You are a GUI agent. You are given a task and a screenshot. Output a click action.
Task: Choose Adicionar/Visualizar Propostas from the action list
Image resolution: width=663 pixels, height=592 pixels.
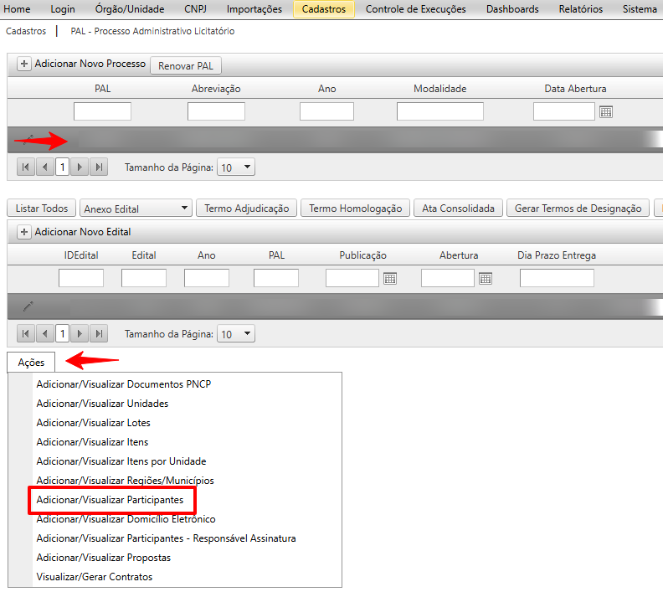point(103,558)
